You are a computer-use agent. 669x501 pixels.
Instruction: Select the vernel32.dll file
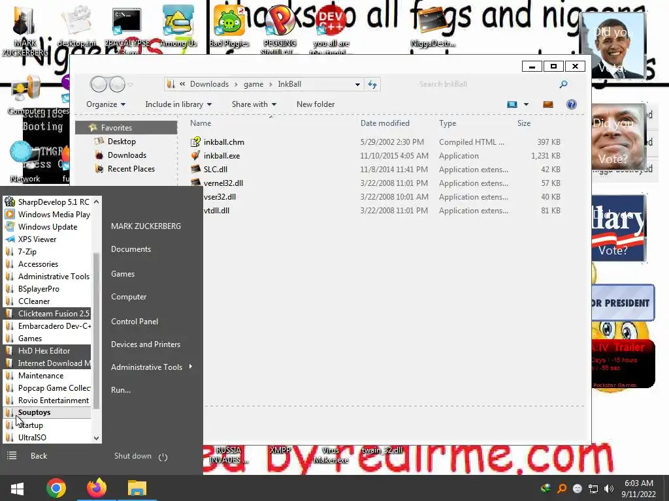coord(223,183)
